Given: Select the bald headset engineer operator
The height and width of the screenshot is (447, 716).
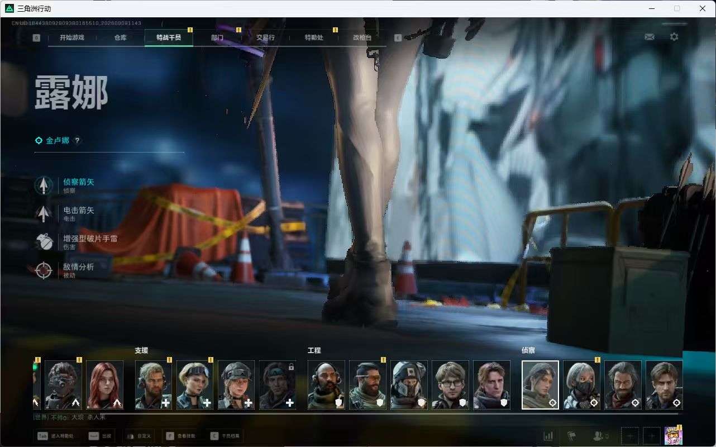Looking at the screenshot, I should [x=326, y=385].
